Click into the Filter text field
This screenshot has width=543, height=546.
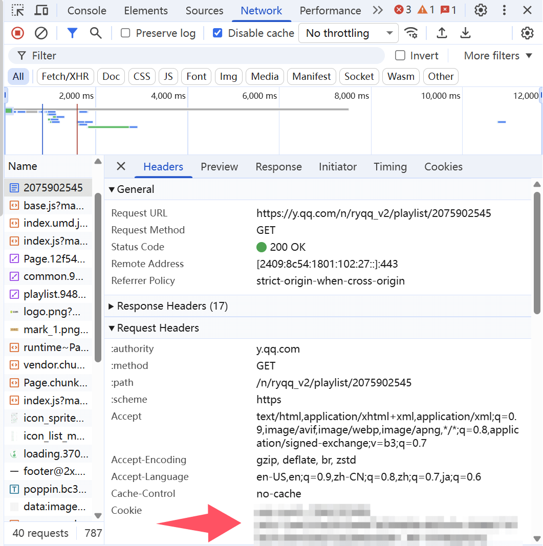click(205, 56)
